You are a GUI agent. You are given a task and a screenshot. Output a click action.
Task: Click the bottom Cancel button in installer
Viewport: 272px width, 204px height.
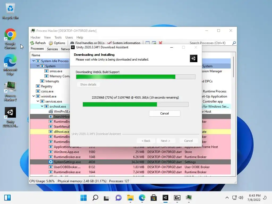[x=188, y=141]
